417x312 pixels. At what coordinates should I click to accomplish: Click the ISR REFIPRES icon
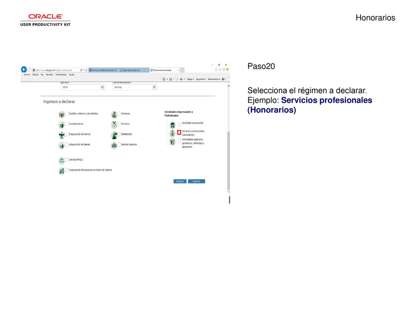pos(62,160)
